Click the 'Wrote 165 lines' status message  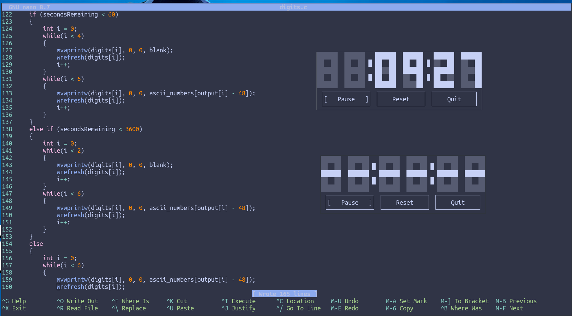click(x=285, y=294)
